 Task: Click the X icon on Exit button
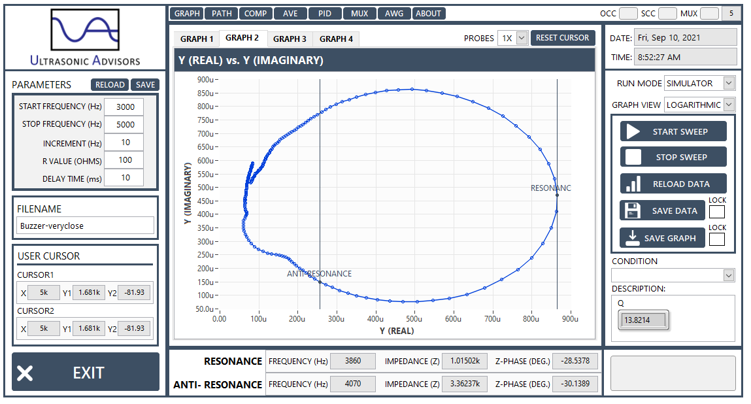point(25,373)
